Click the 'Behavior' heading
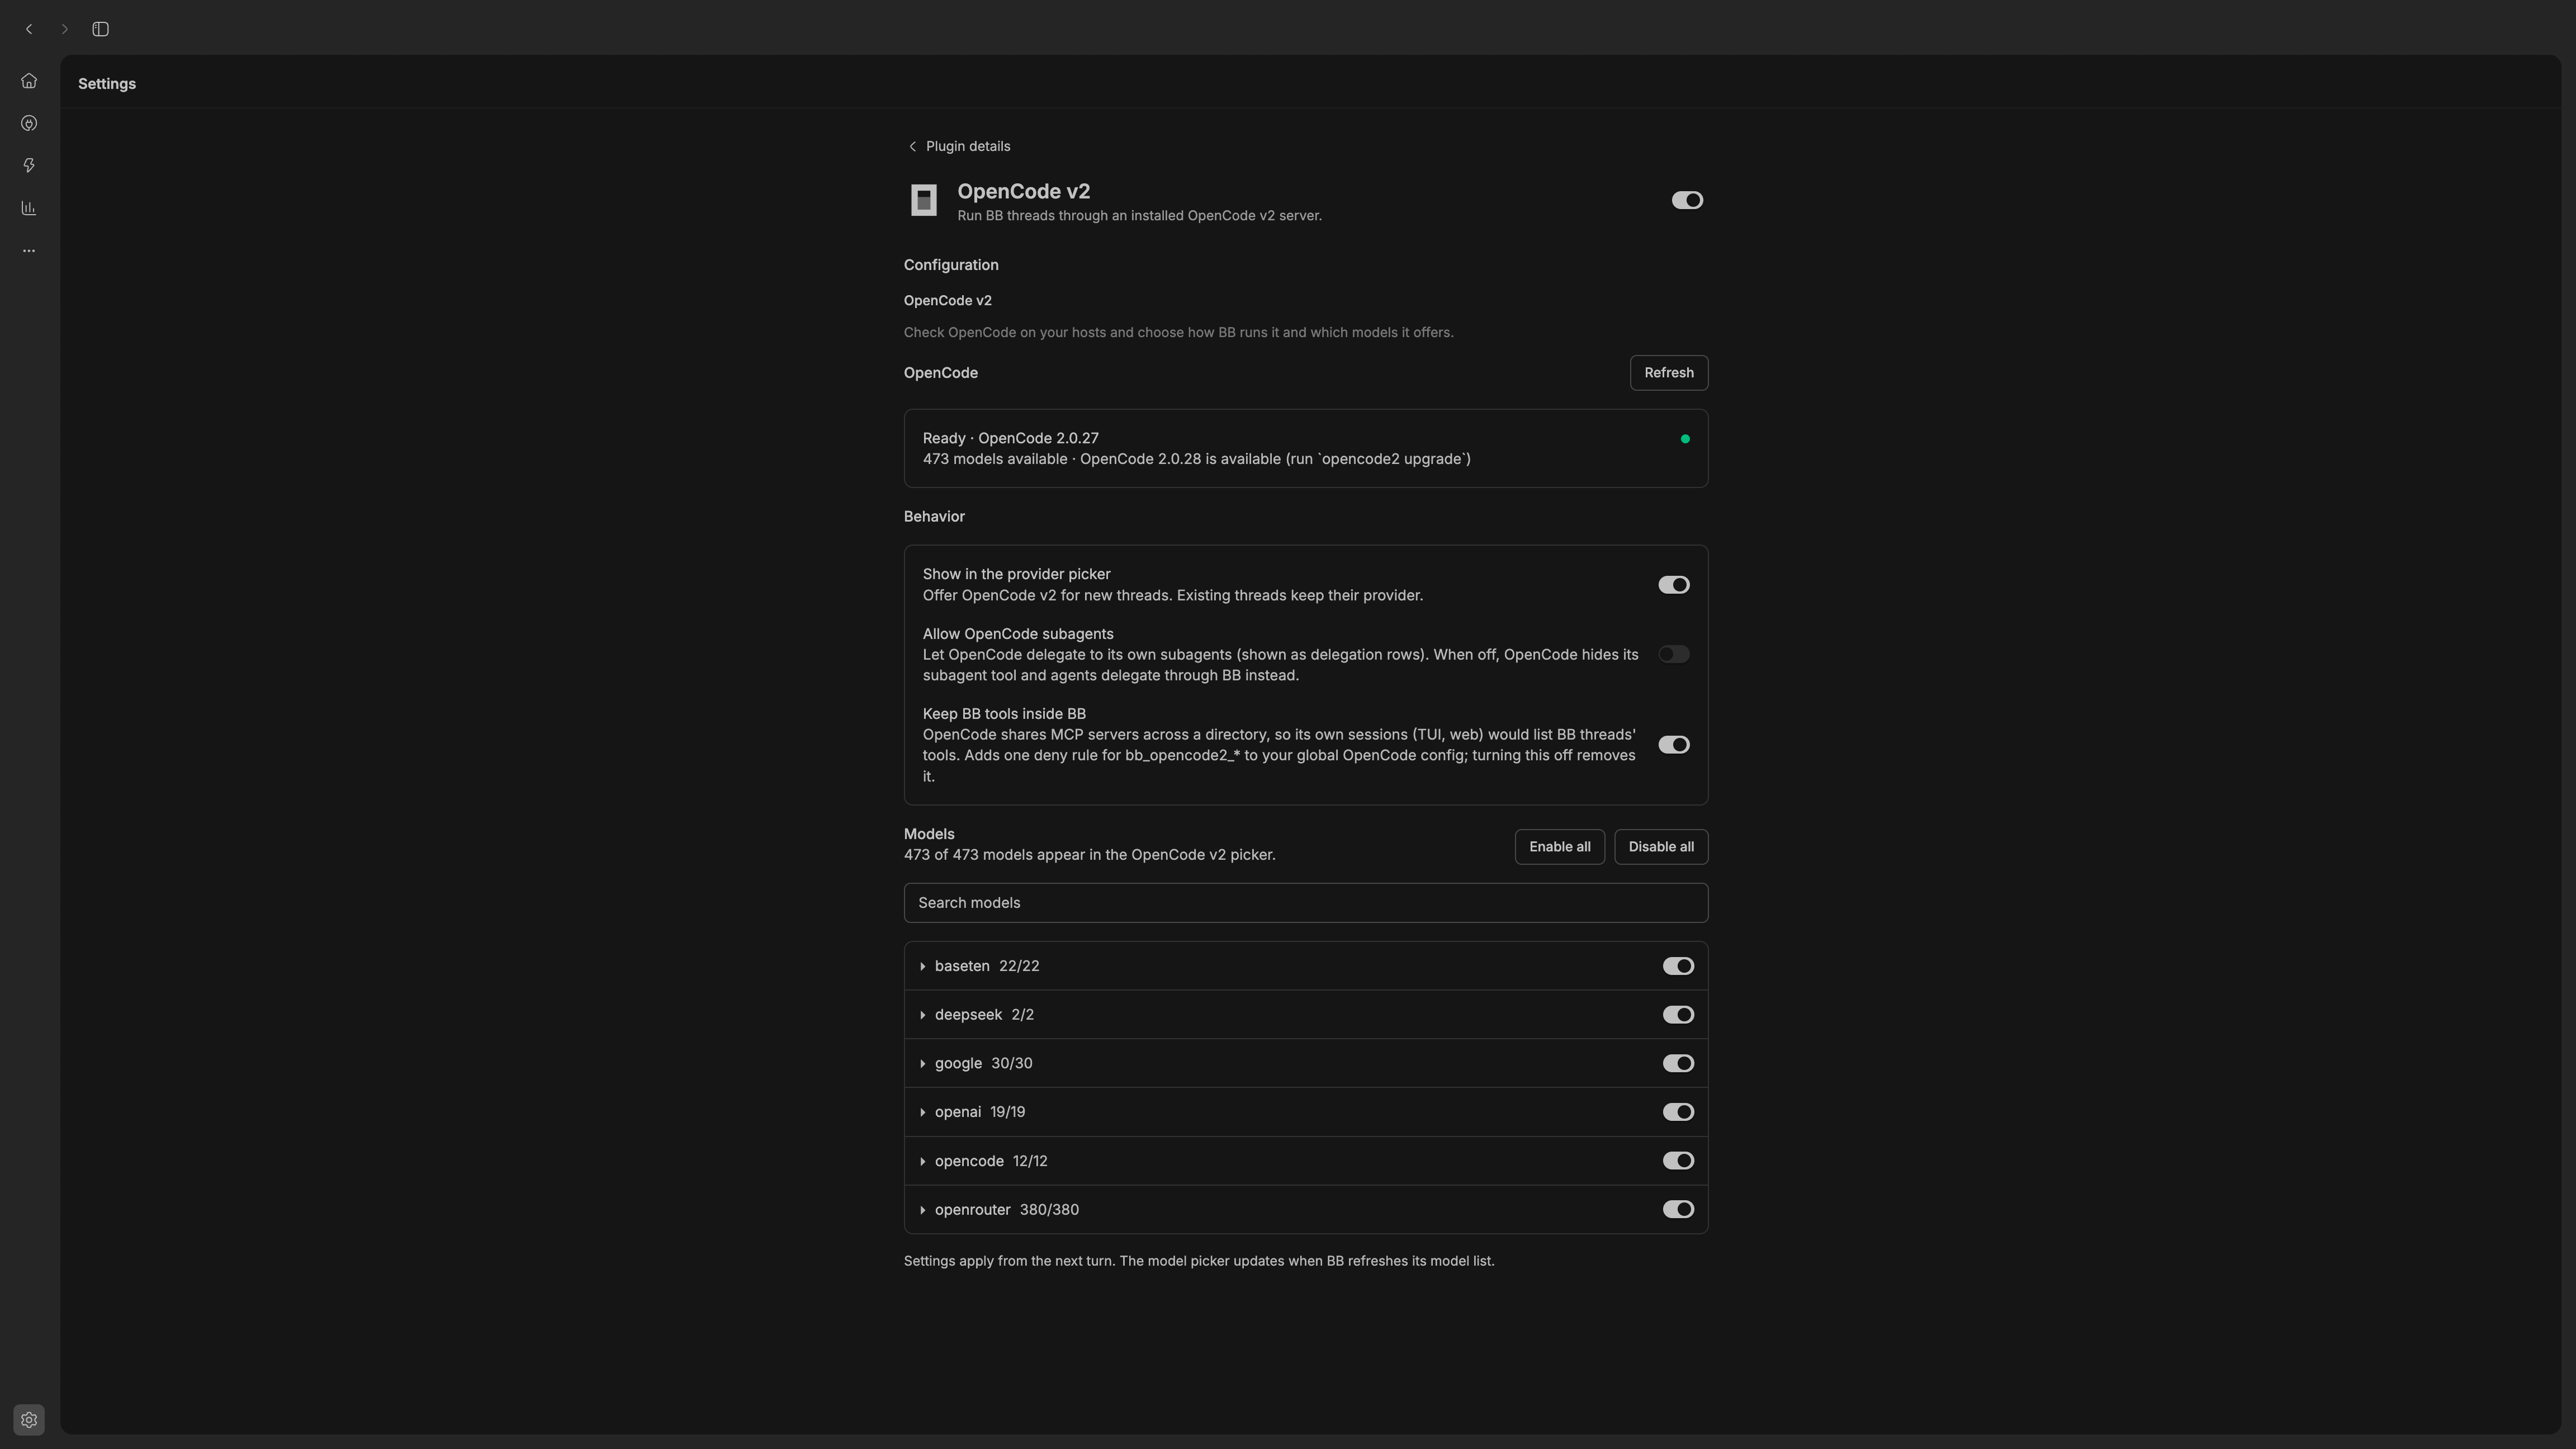The height and width of the screenshot is (1449, 2576). [934, 516]
